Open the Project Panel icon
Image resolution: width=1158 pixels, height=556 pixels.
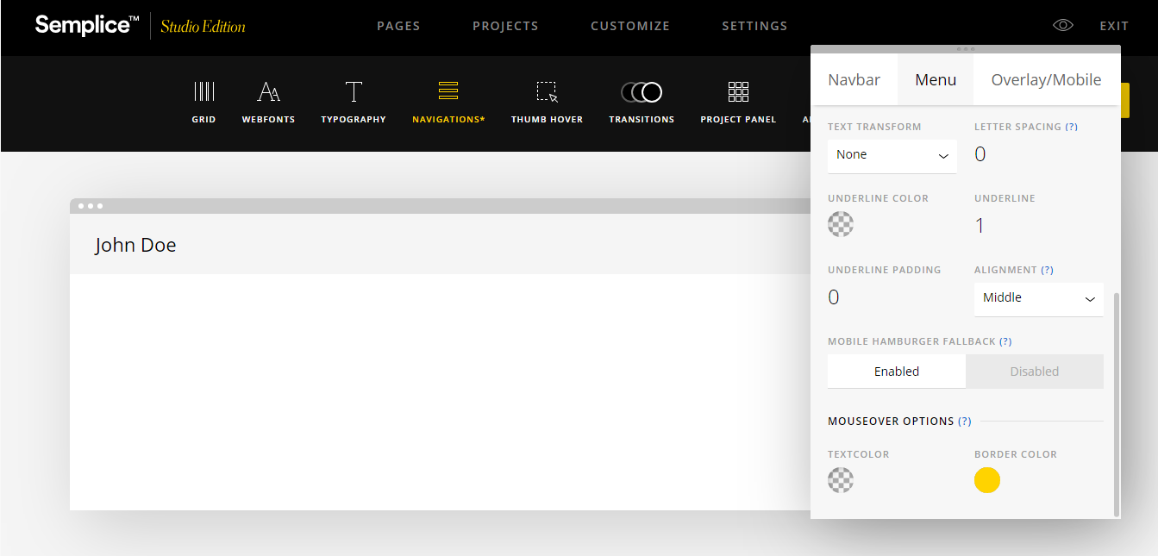(x=738, y=92)
